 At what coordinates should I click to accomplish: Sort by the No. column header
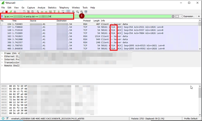pos(6,21)
